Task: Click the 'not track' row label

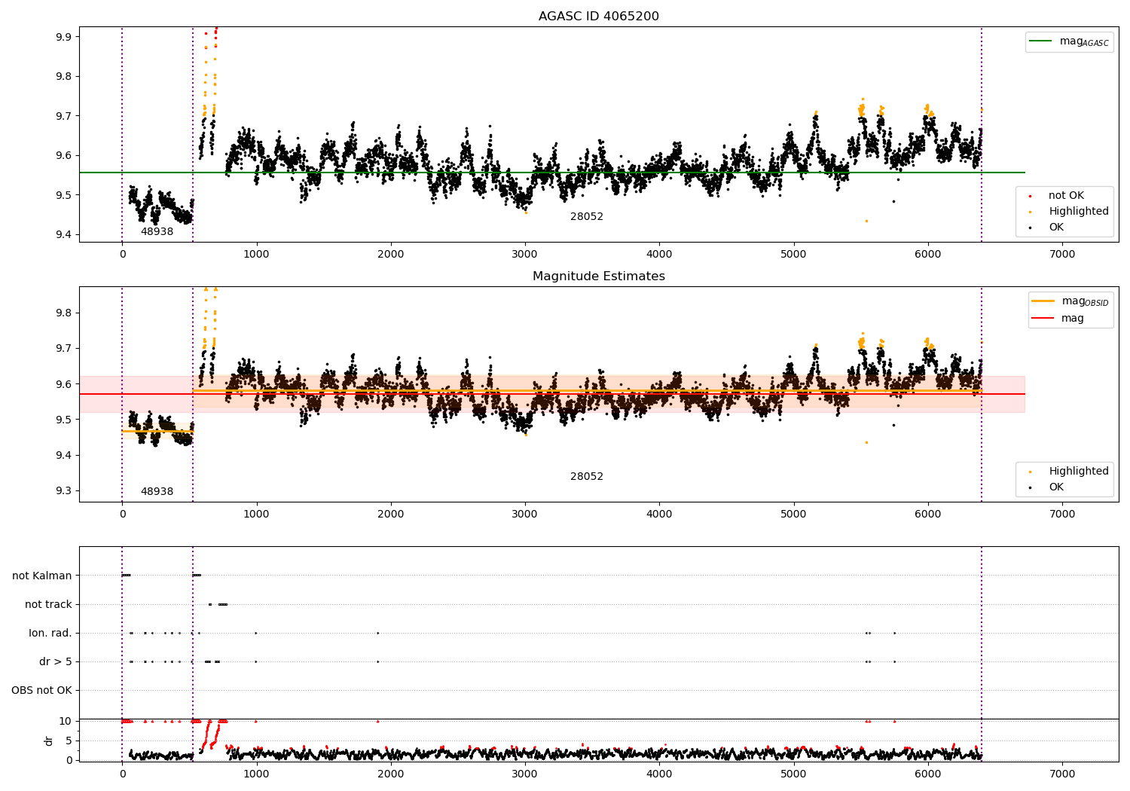Action: [48, 605]
